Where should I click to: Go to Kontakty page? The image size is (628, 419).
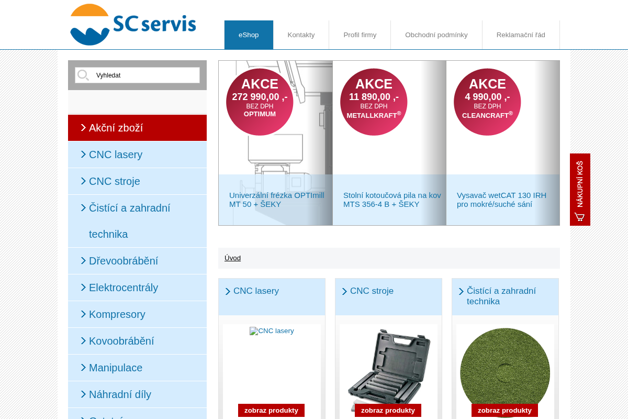pos(301,35)
